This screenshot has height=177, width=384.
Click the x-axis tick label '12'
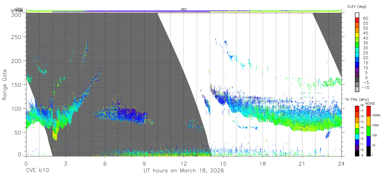(184, 163)
